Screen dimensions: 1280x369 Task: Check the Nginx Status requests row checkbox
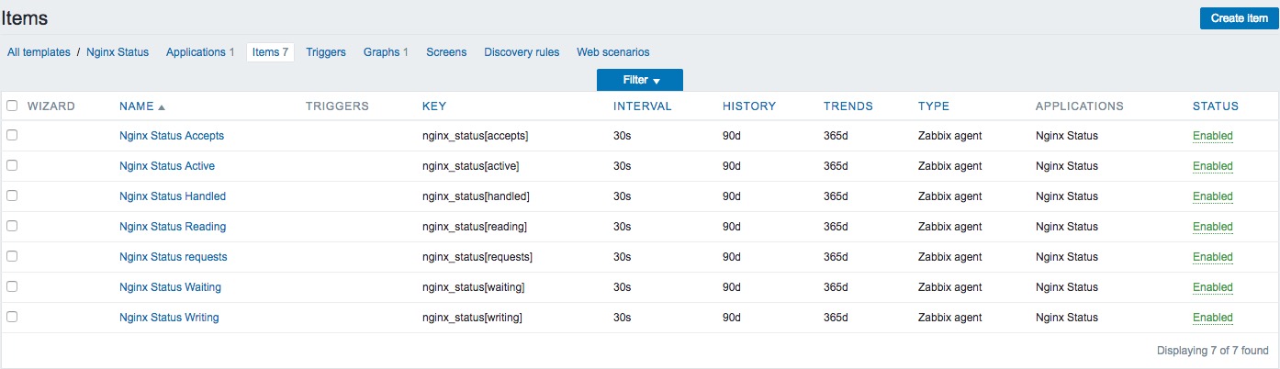pyautogui.click(x=13, y=256)
